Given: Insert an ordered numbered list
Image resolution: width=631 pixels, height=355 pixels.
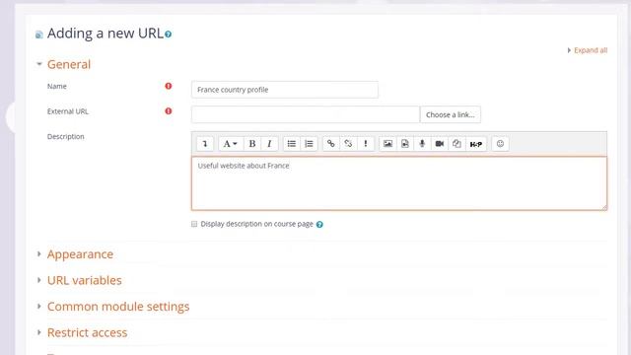Looking at the screenshot, I should click(309, 144).
